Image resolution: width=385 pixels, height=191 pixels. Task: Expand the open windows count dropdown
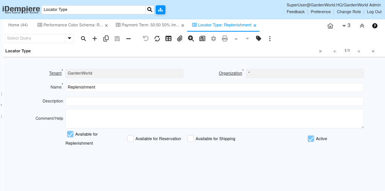[x=346, y=26]
